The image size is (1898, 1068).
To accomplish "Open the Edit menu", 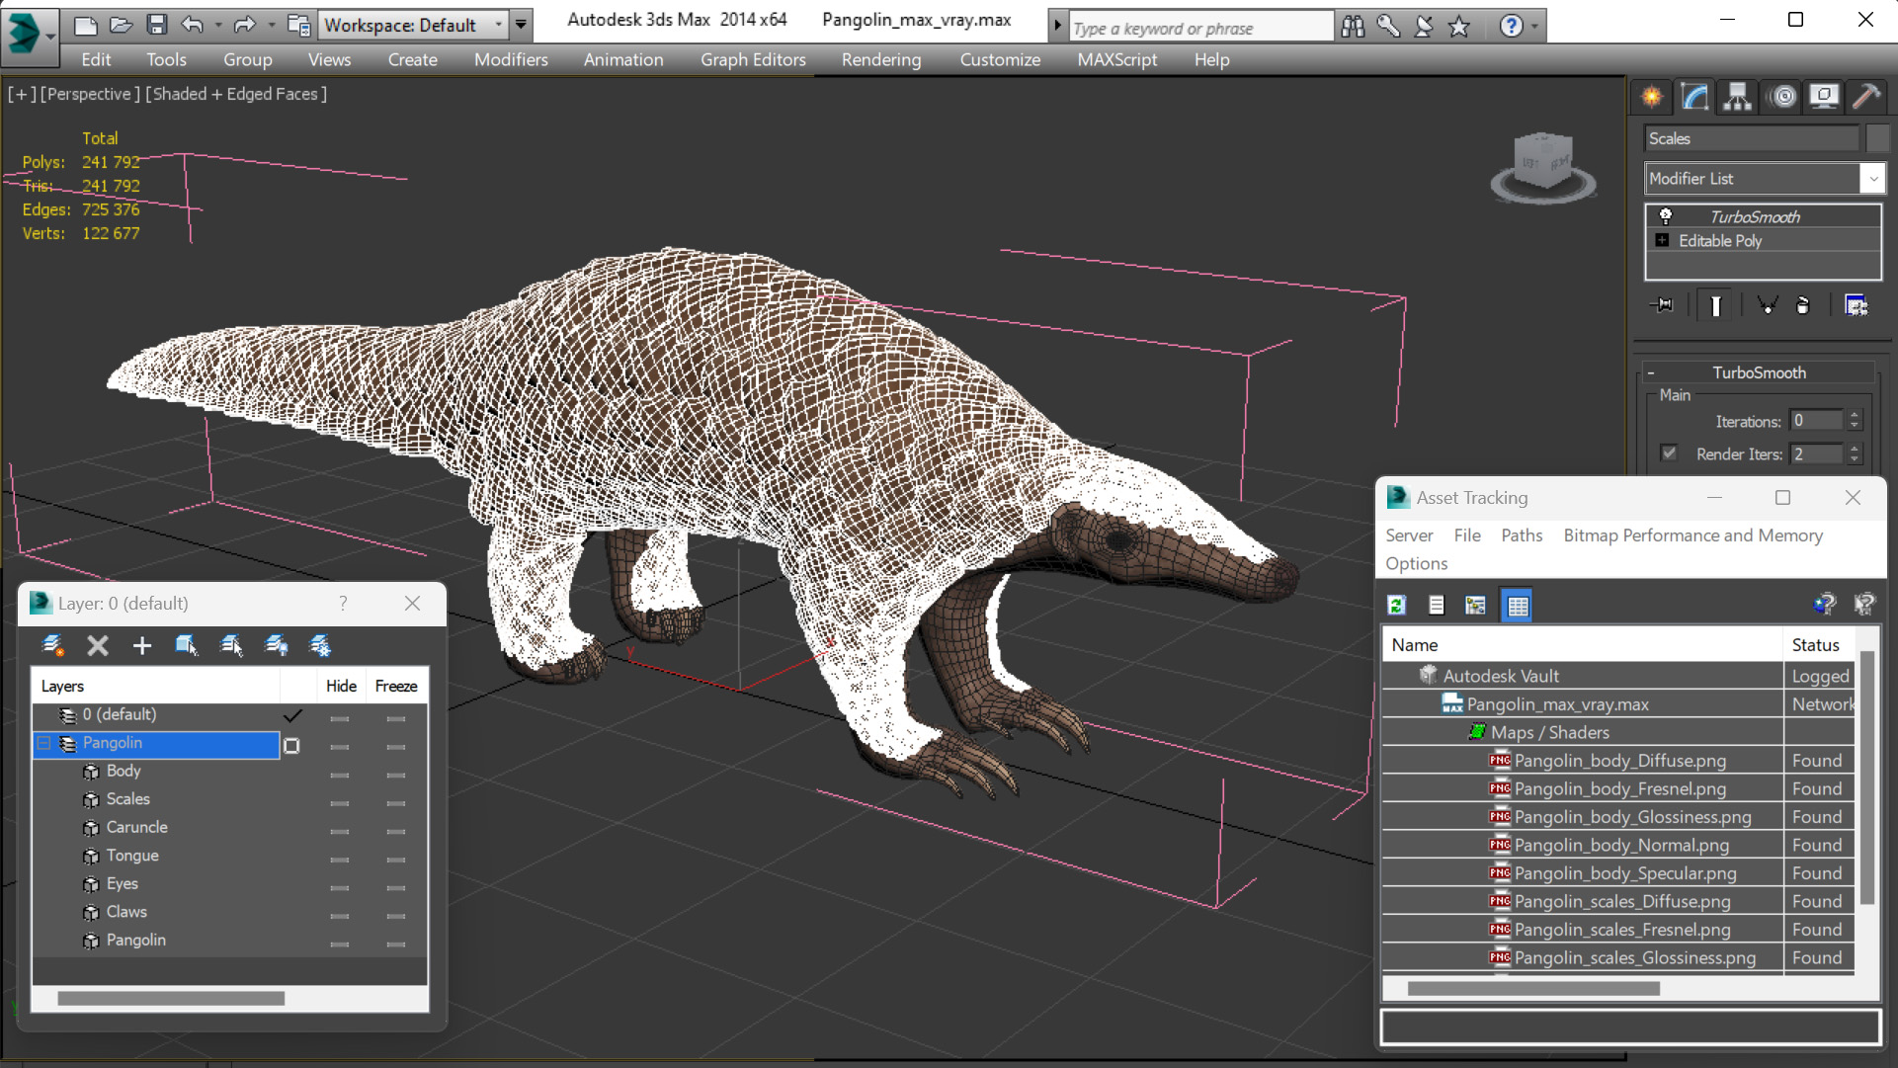I will 96,59.
